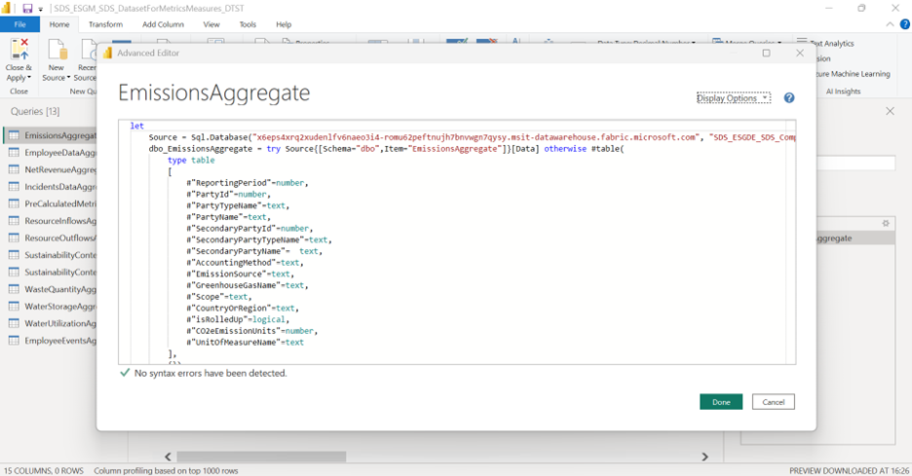This screenshot has height=476, width=912.
Task: Click the Cancel button
Action: point(774,402)
